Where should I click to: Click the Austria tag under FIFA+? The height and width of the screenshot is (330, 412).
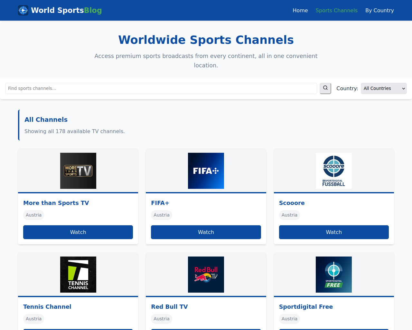coord(161,215)
